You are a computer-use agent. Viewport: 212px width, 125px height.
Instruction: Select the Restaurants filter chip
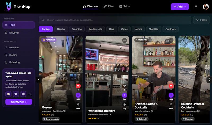point(95,29)
